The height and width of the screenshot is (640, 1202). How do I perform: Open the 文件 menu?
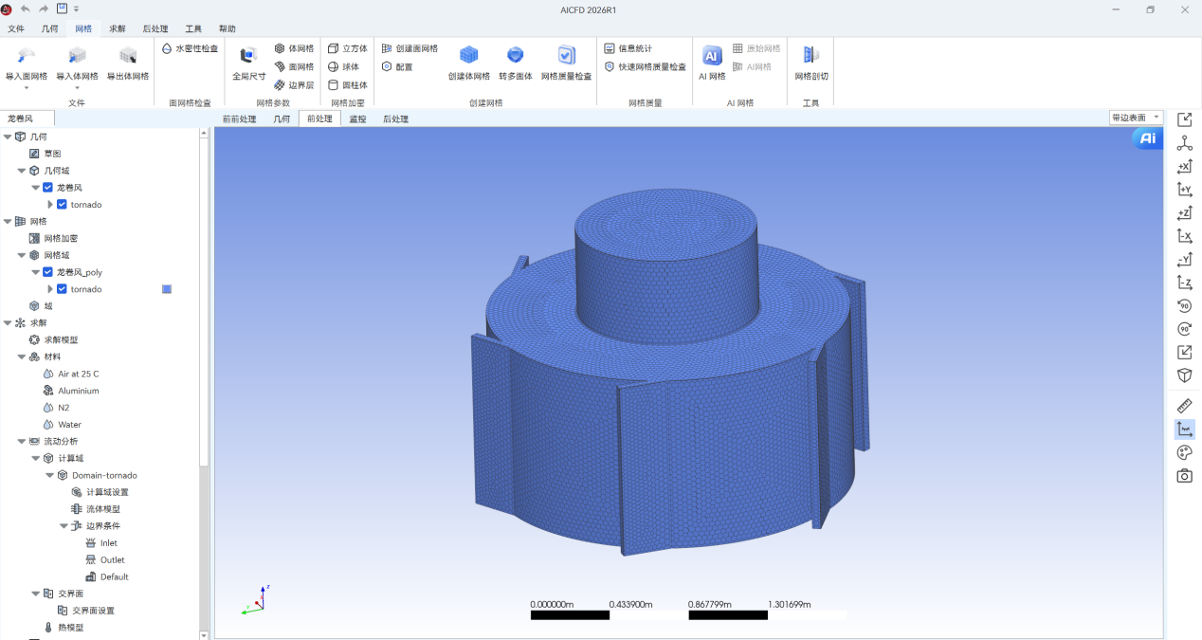[x=16, y=28]
